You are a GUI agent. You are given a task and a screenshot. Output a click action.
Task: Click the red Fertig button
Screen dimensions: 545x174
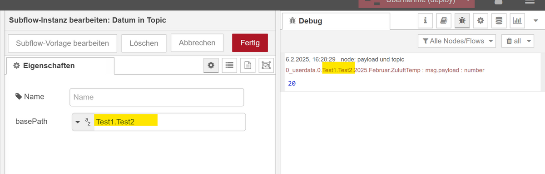point(250,43)
